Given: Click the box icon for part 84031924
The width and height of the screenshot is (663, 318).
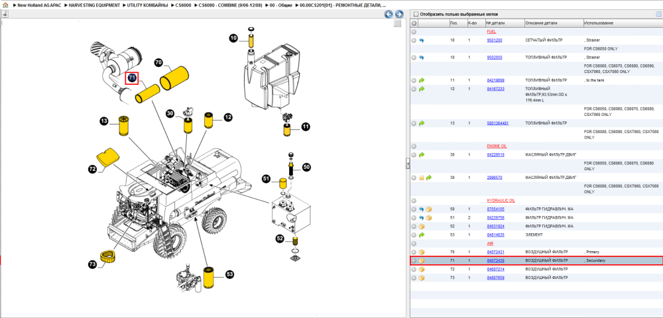Looking at the screenshot, I should pyautogui.click(x=422, y=227).
